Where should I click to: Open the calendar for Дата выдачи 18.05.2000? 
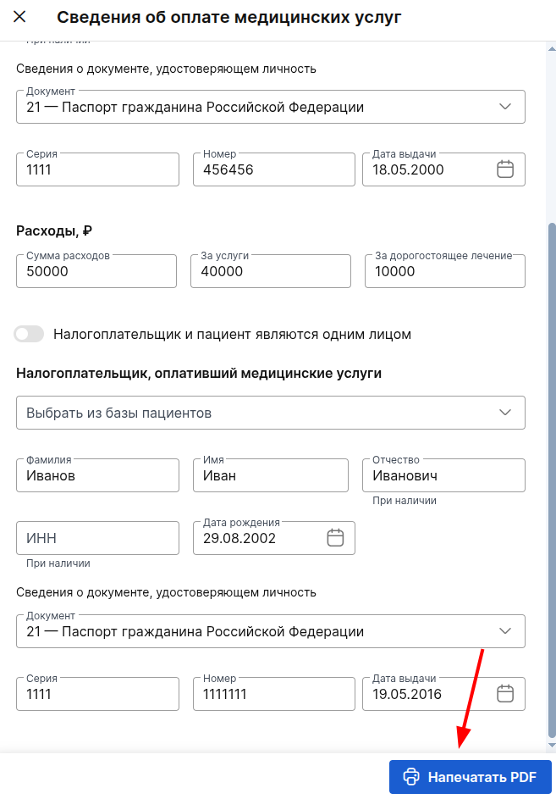tap(505, 169)
